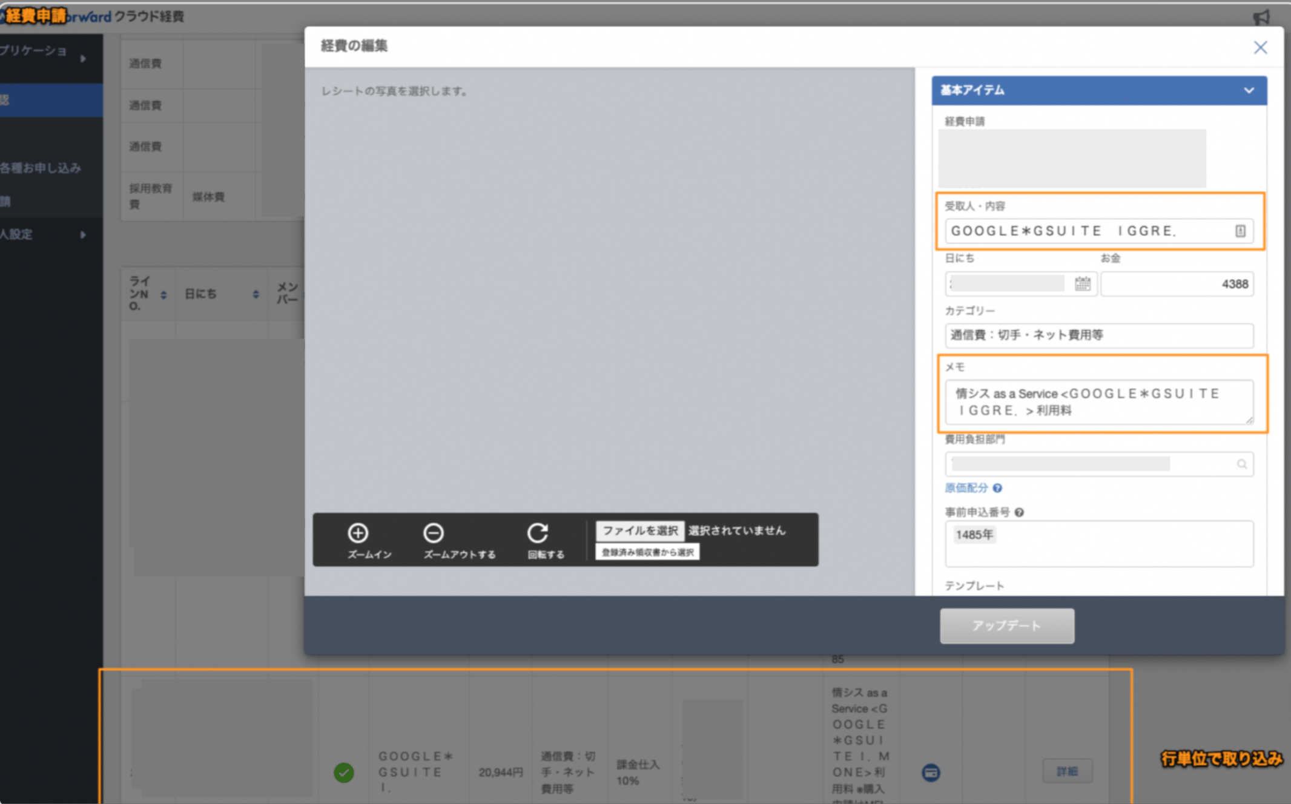
Task: Expand the 人設定 sidebar arrow
Action: (x=83, y=234)
